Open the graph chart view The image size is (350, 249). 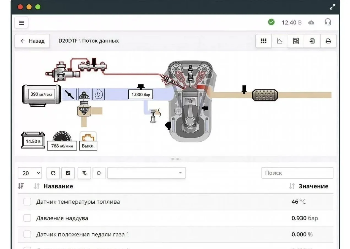pyautogui.click(x=280, y=41)
